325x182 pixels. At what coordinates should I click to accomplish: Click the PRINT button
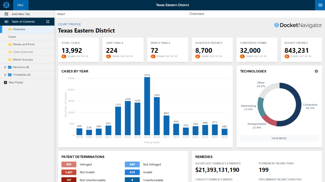coord(61,14)
